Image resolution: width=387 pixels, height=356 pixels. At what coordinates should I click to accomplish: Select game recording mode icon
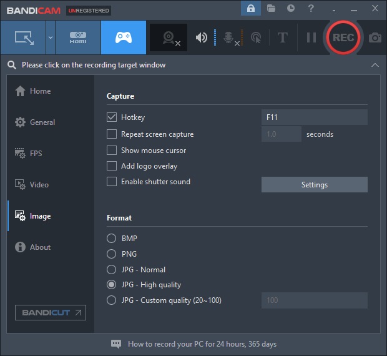pos(124,37)
